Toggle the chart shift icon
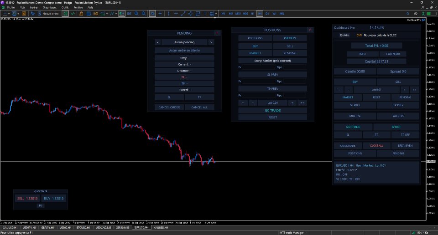The image size is (438, 235). (122, 13)
